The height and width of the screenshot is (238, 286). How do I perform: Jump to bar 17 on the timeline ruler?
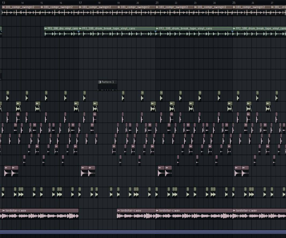80,3
